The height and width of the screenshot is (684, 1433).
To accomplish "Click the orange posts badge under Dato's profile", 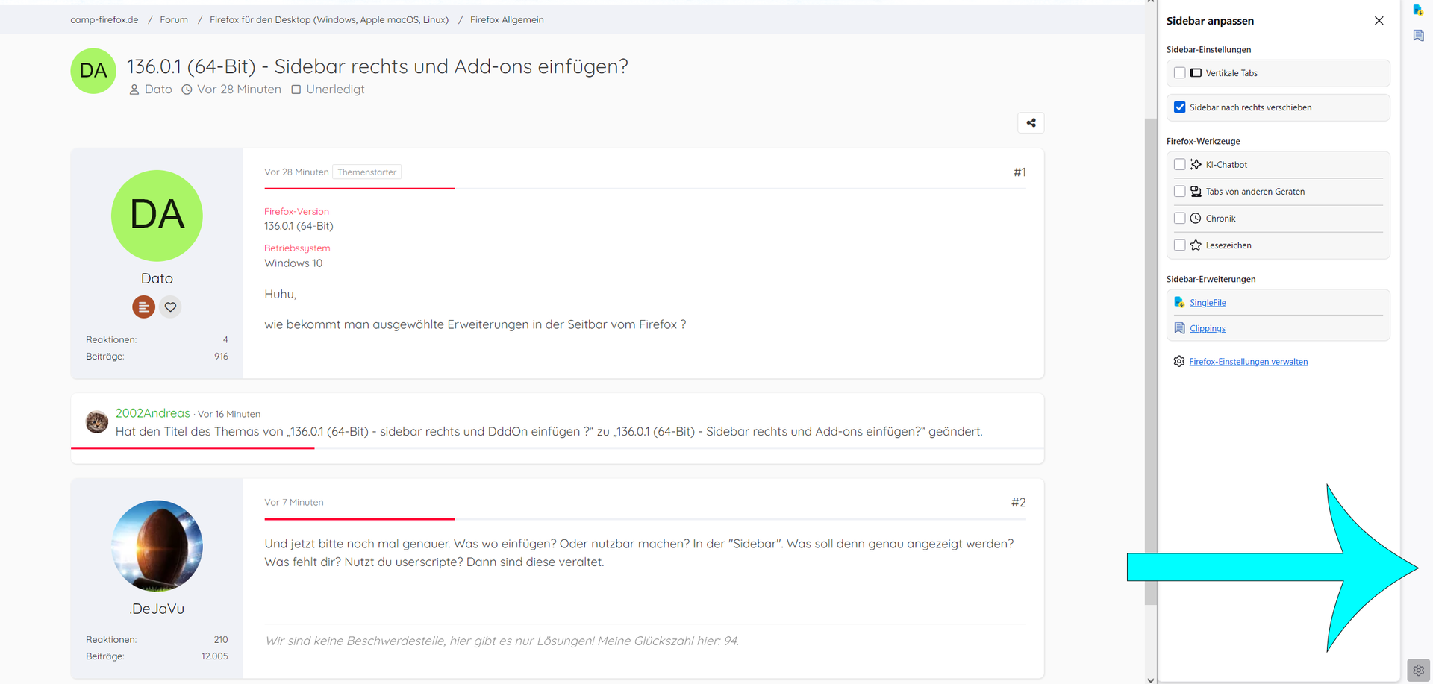I will pos(143,307).
